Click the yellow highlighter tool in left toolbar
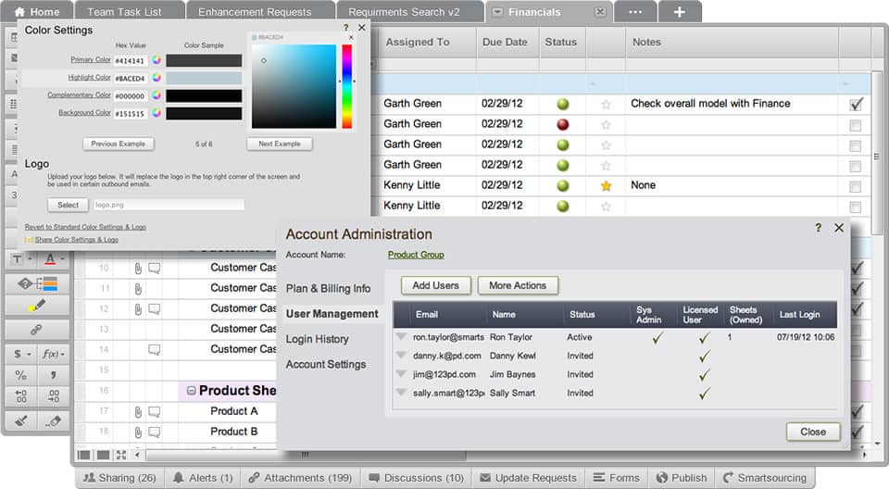The height and width of the screenshot is (489, 889). point(37,306)
